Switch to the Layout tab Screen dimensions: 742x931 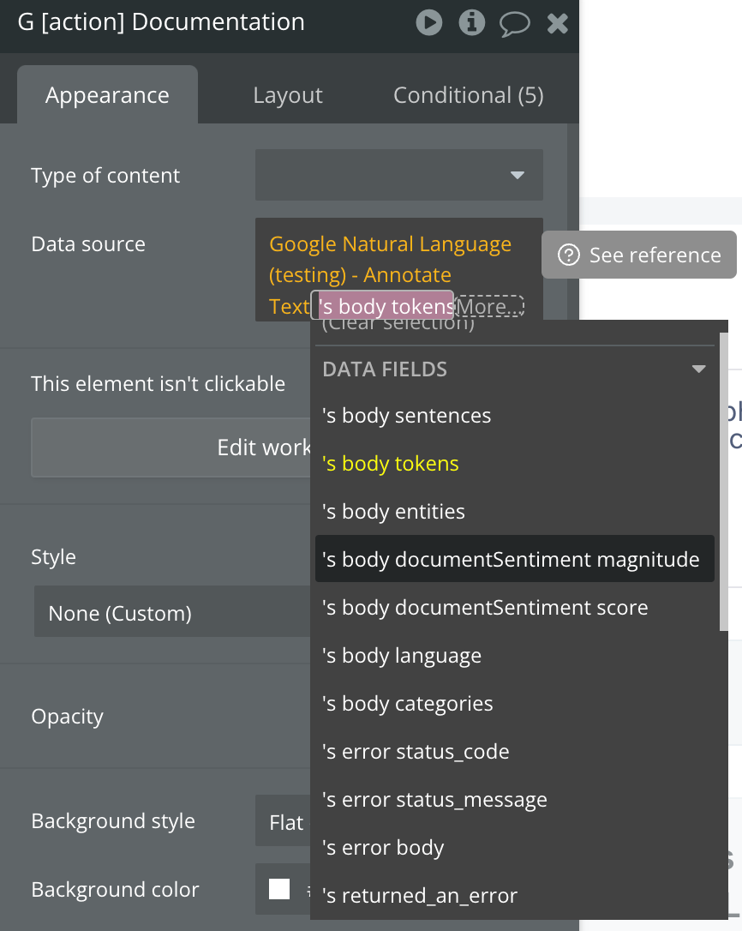288,95
